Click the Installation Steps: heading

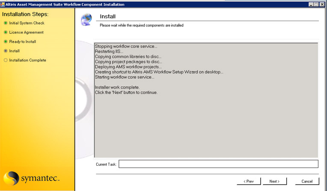pos(25,14)
